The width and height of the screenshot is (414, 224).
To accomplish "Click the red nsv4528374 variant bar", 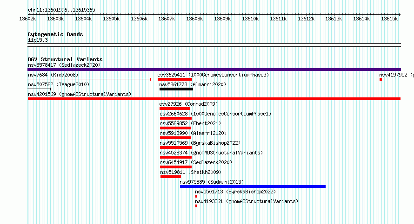I will coord(176,157).
